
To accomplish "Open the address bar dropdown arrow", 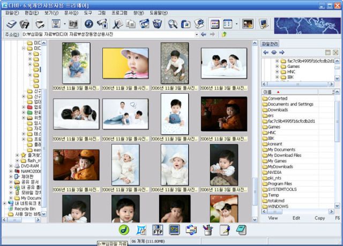I will (197, 34).
